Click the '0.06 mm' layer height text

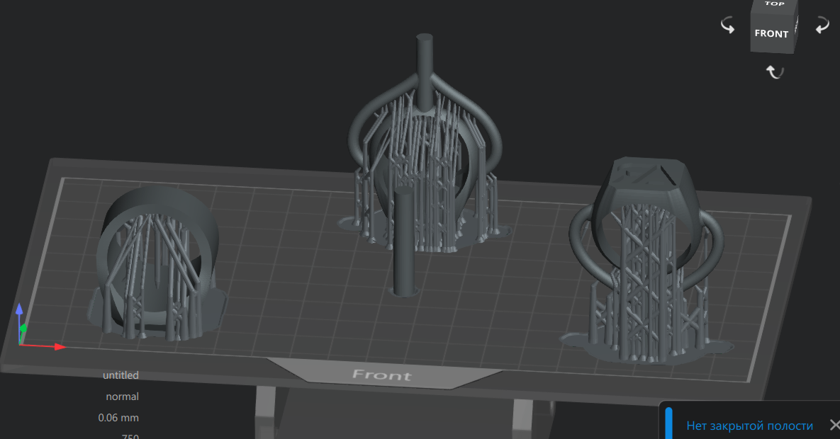click(x=118, y=418)
